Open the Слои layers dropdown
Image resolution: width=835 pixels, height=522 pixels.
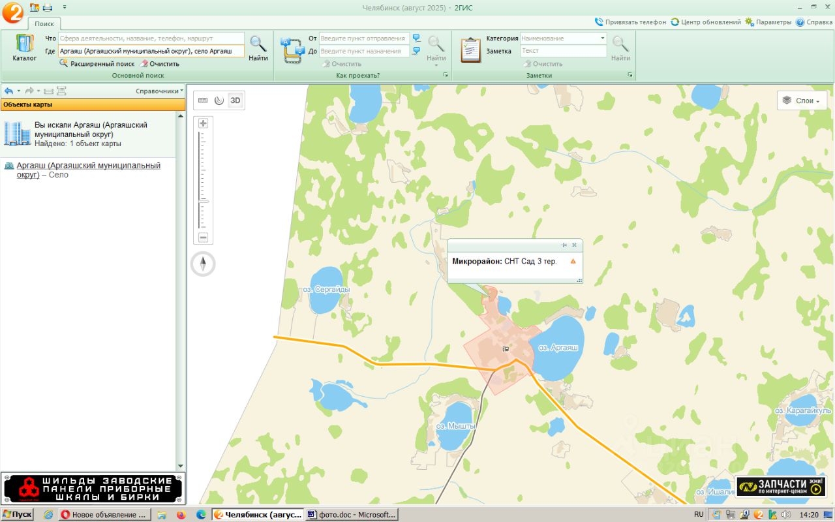tap(802, 100)
